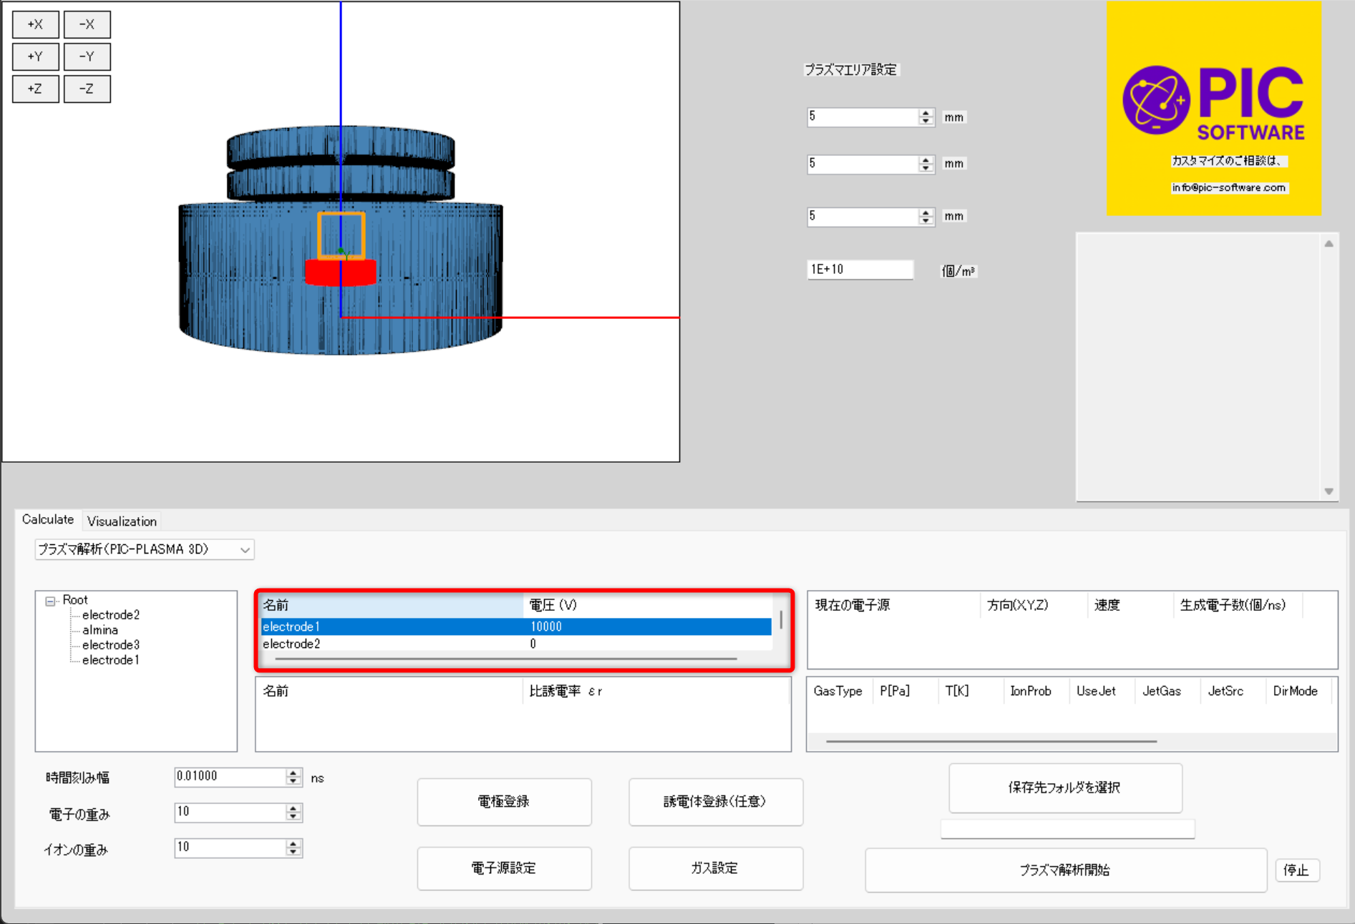Click the 1E+10 density input field
1355x924 pixels.
859,270
